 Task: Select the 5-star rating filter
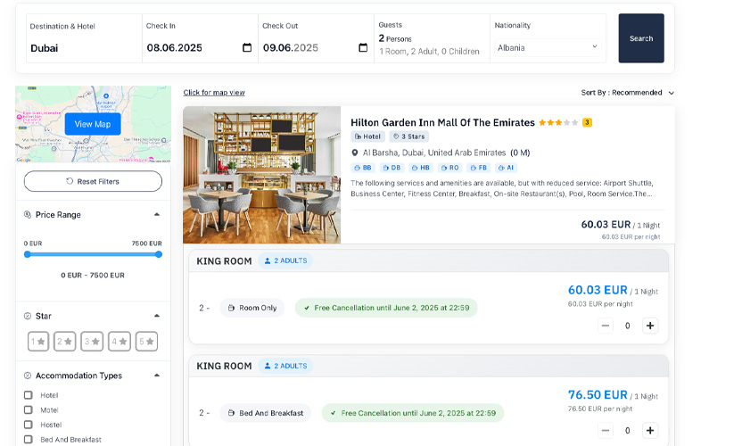pos(146,341)
